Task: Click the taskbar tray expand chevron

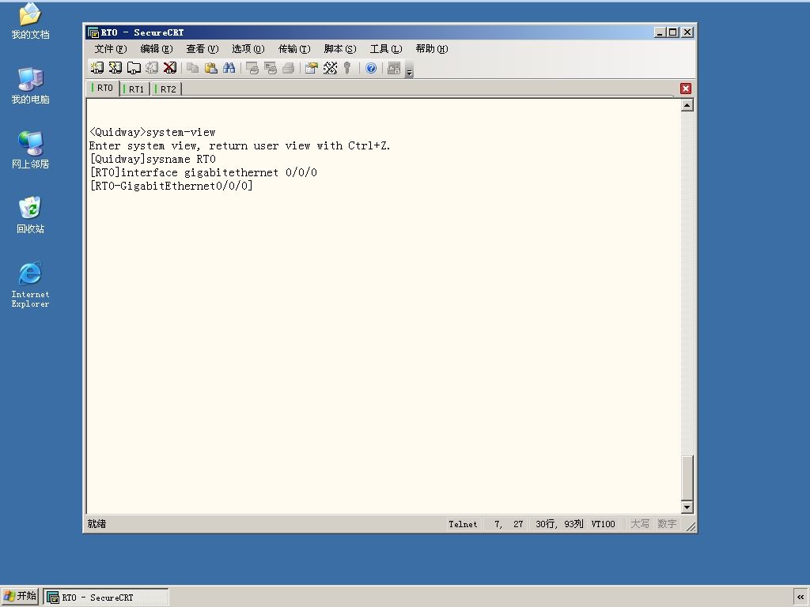Action: (x=801, y=597)
